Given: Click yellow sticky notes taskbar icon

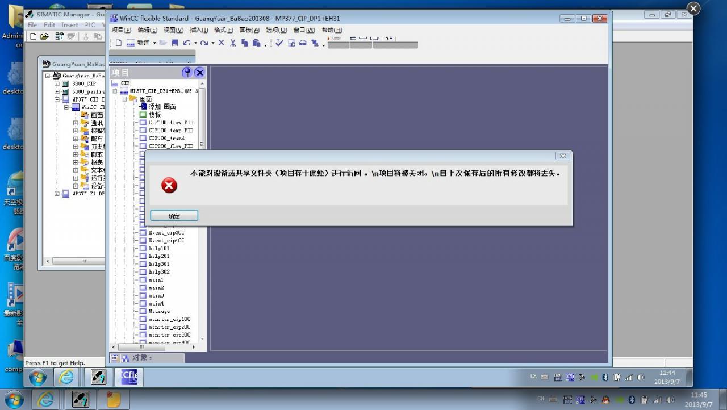Looking at the screenshot, I should pos(113,400).
